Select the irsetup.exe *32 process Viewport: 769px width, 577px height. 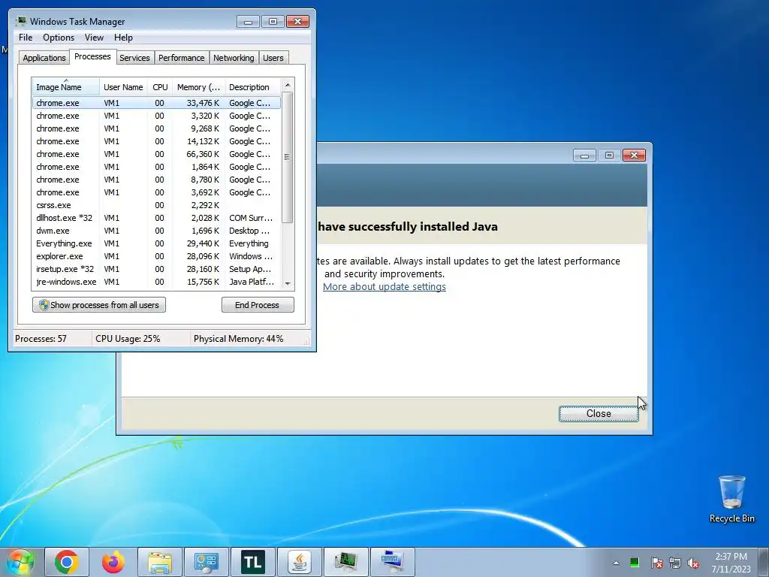pos(156,269)
